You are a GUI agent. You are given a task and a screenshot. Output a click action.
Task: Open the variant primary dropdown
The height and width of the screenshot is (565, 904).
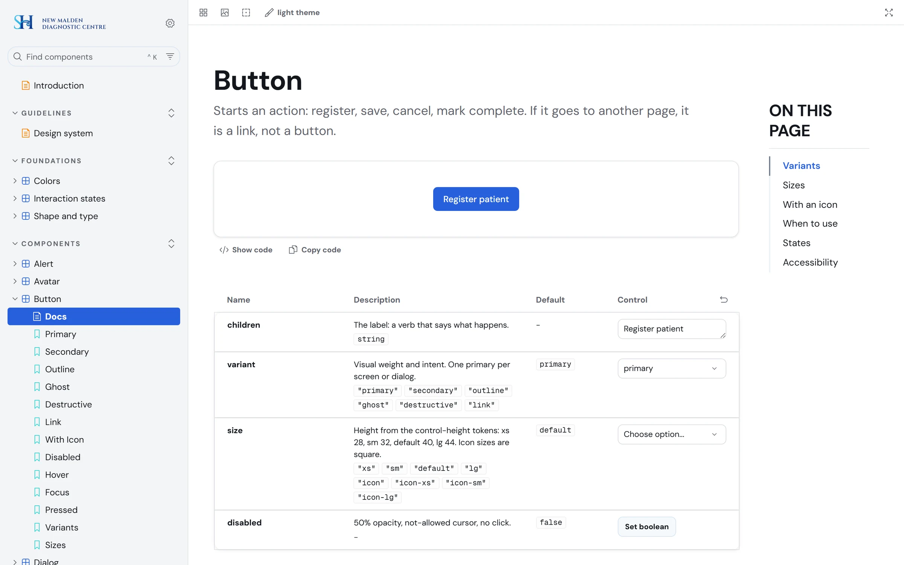(672, 368)
